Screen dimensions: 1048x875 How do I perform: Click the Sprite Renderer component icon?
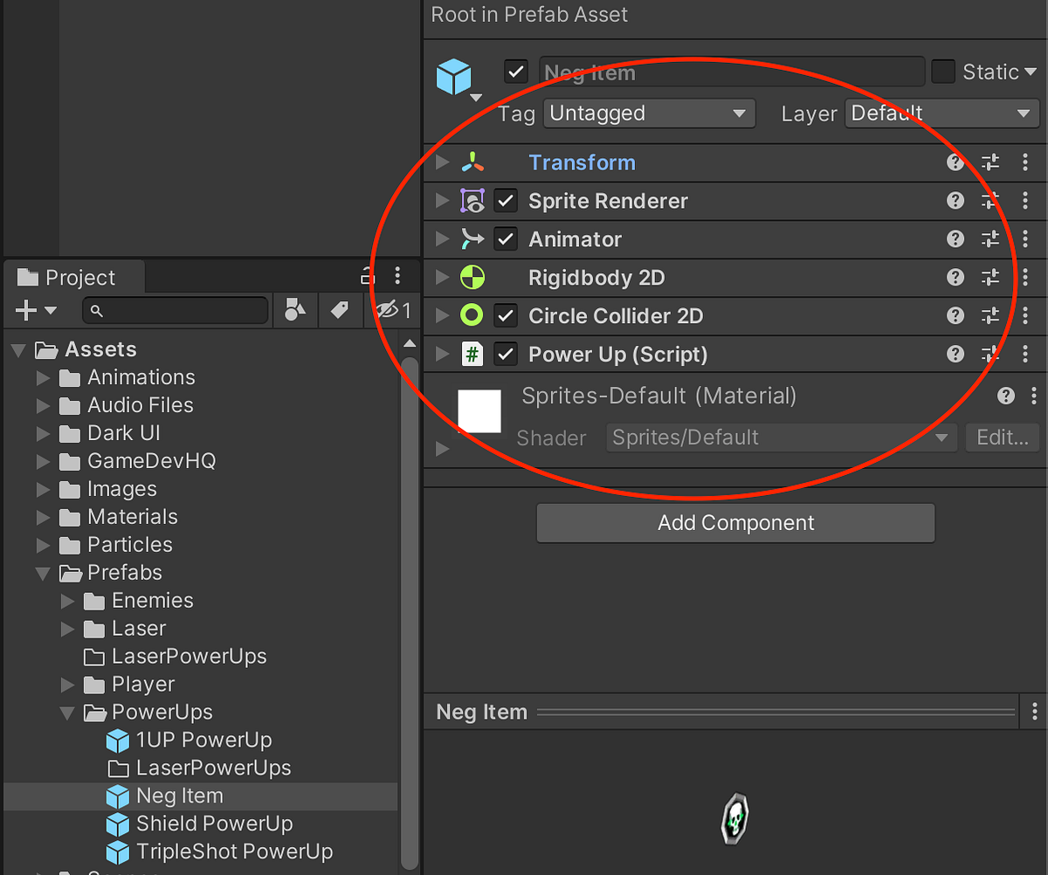(x=472, y=200)
